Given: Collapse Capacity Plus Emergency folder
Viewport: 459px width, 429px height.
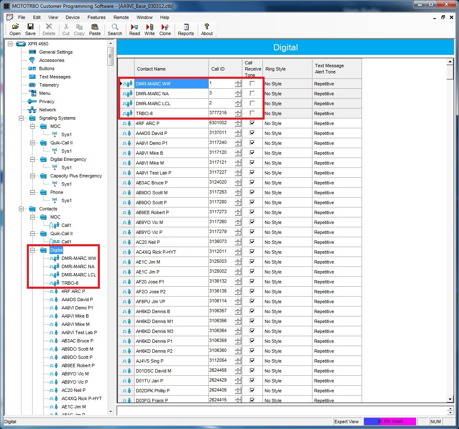Looking at the screenshot, I should (x=33, y=176).
